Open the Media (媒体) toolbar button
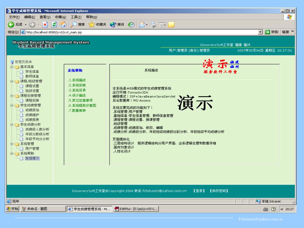This screenshot has width=304, height=228. [117, 24]
